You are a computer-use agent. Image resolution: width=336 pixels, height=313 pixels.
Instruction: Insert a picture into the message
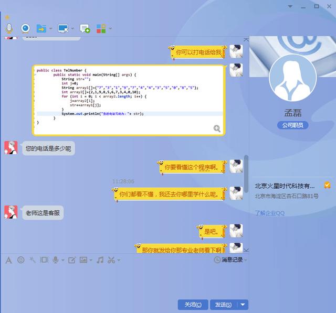point(83,260)
